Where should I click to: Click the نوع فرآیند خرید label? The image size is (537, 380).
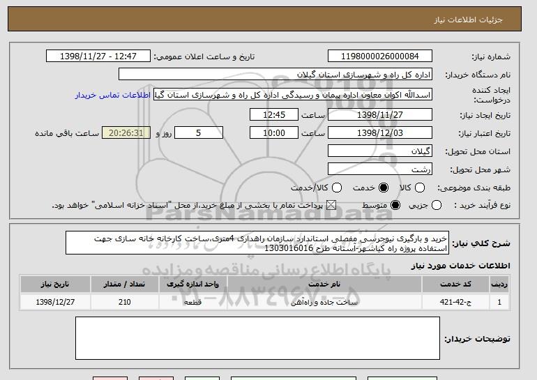pos(482,205)
